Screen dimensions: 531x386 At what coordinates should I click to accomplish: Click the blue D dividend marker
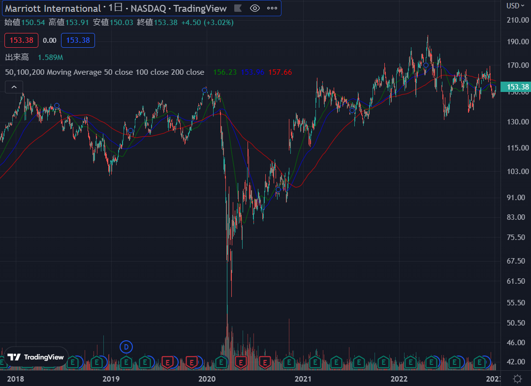click(126, 347)
